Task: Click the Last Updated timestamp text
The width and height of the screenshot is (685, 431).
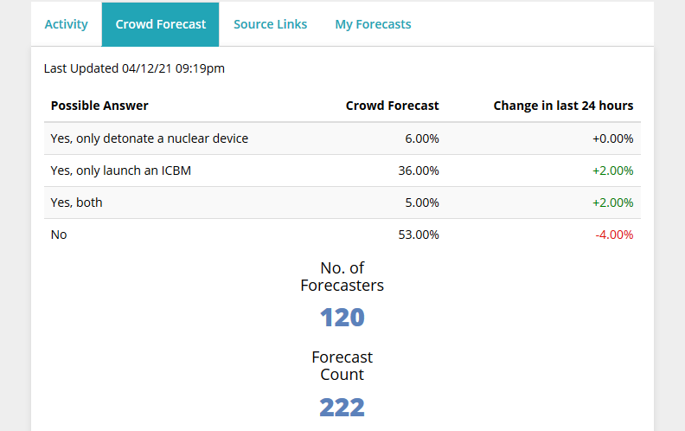Action: pos(134,68)
